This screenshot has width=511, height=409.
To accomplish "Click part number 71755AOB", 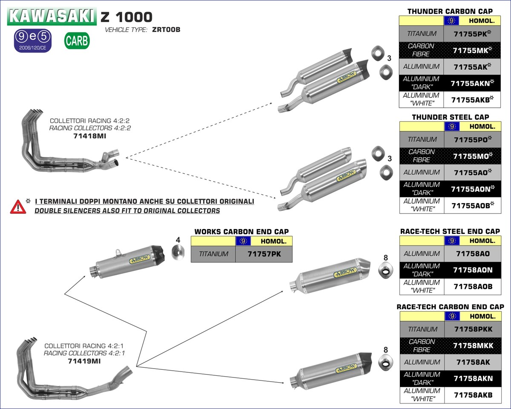I will tap(470, 205).
